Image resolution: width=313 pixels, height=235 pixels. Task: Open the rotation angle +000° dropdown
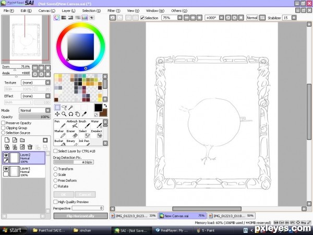[221, 18]
